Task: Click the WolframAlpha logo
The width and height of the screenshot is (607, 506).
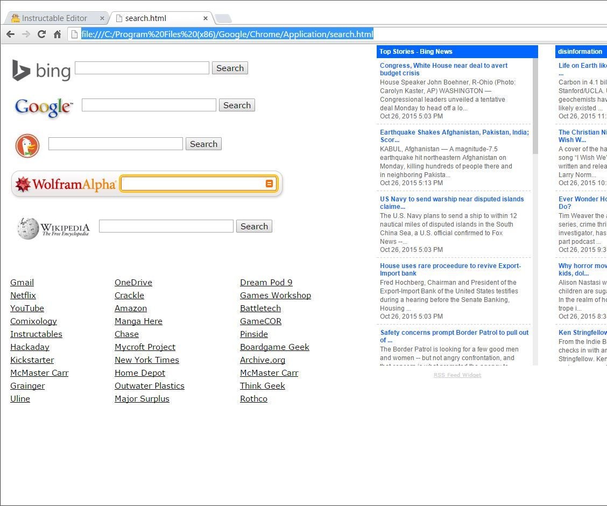Action: (65, 183)
